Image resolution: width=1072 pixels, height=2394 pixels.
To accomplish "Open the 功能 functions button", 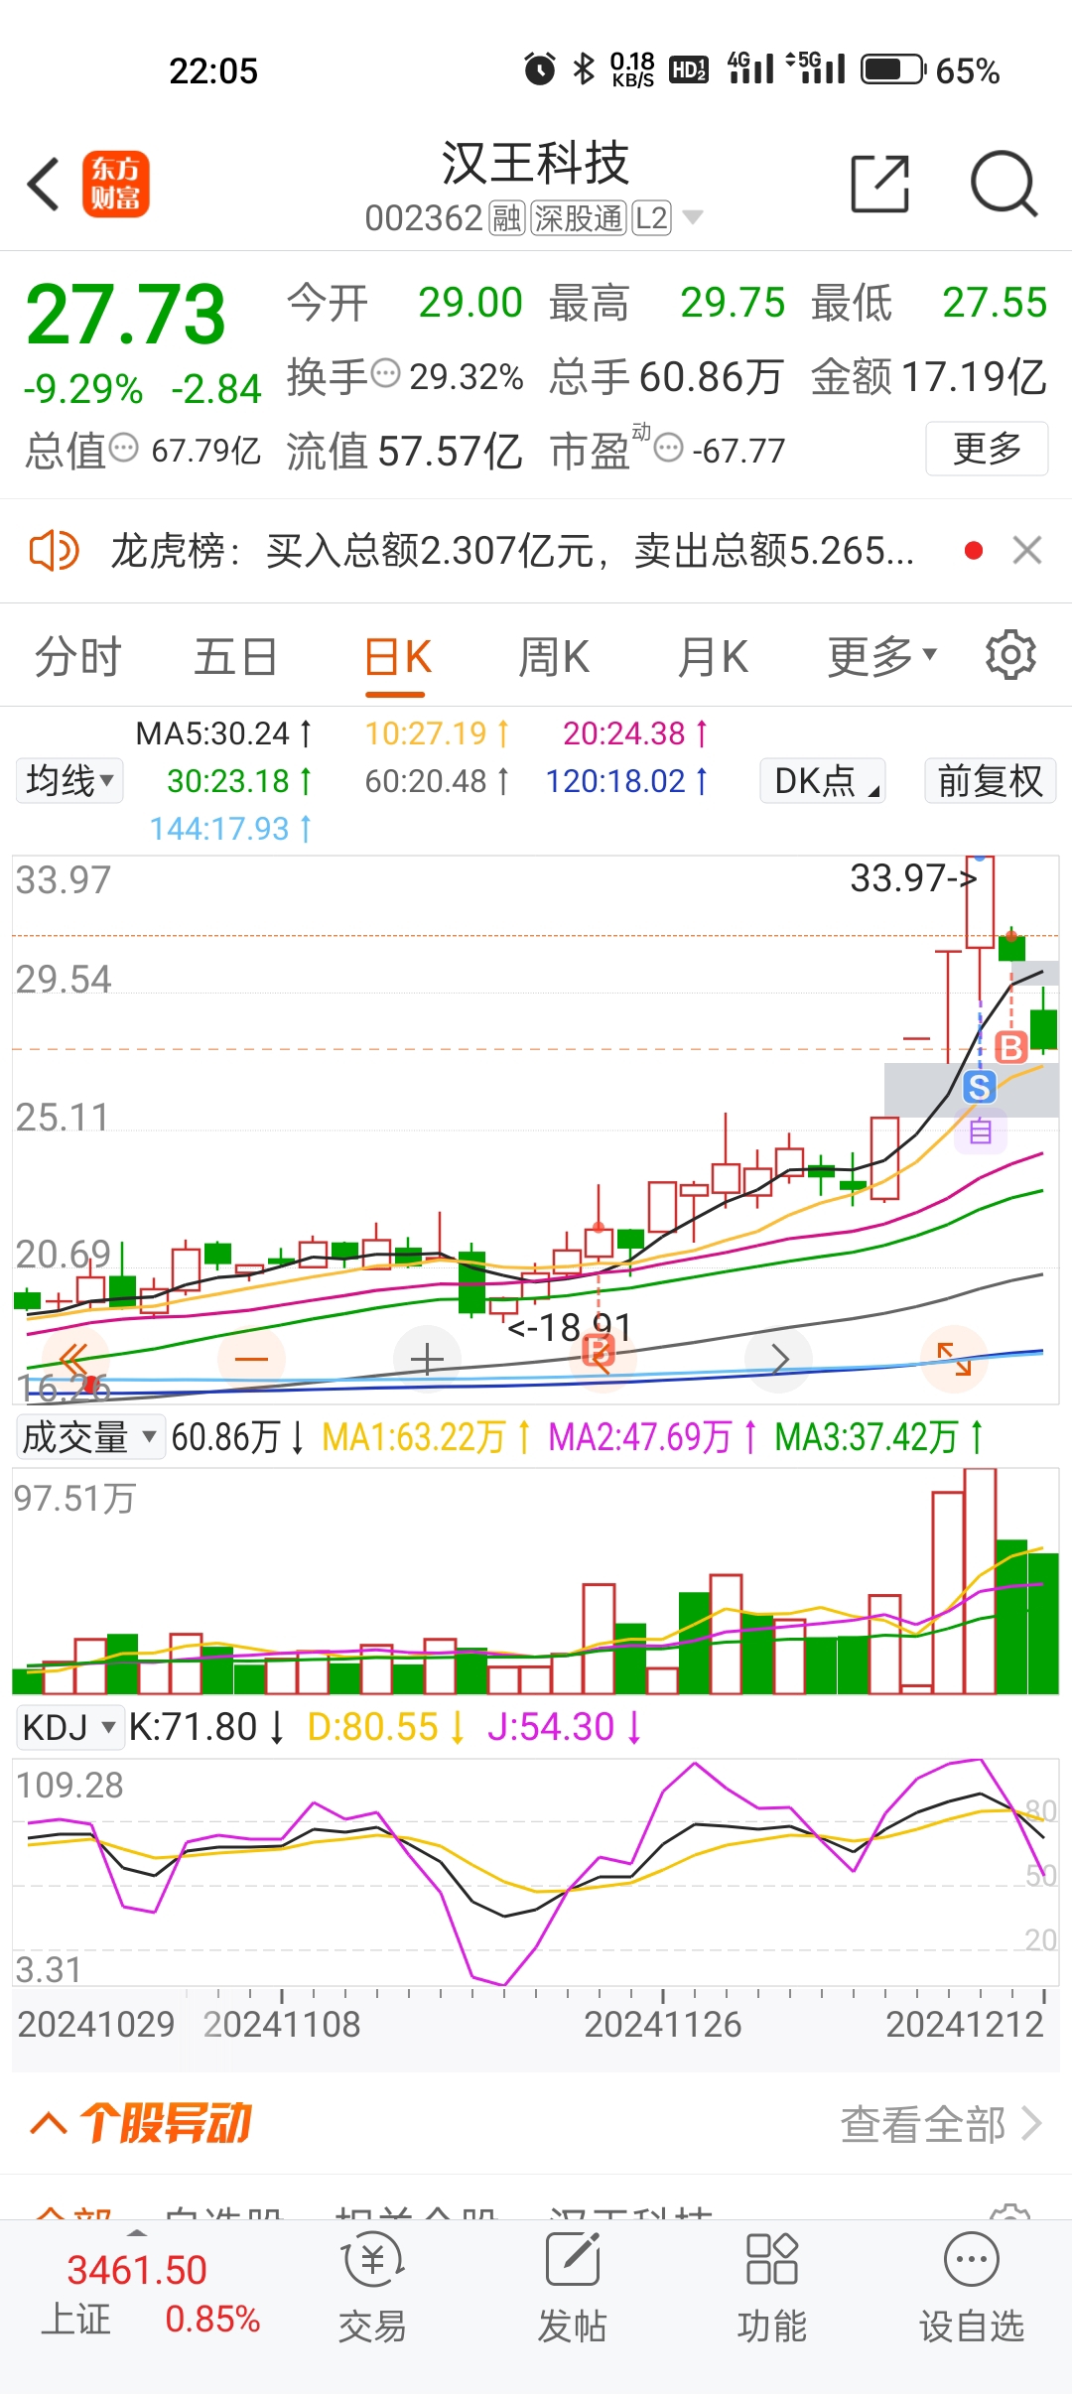I will tap(771, 2288).
